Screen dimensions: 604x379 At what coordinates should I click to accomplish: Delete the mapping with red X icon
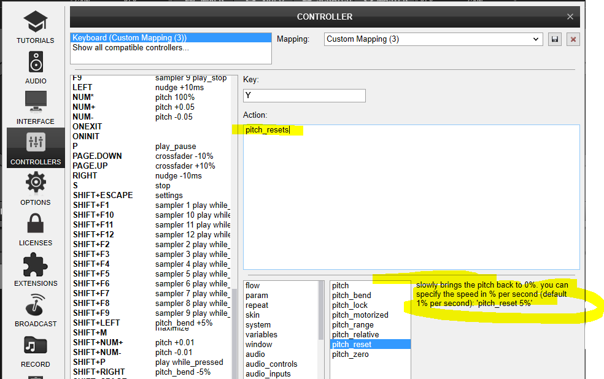573,39
